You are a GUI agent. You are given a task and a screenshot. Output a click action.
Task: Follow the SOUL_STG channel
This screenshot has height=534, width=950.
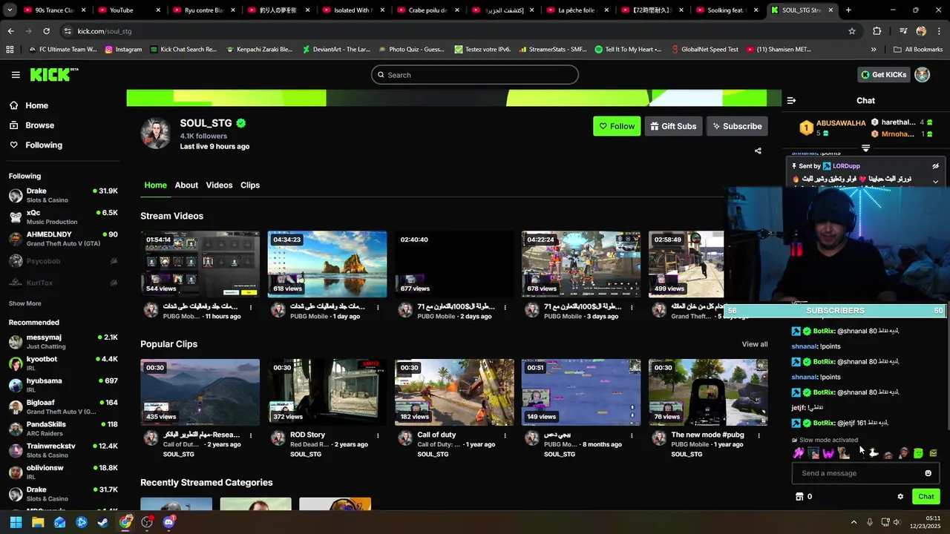tap(617, 126)
